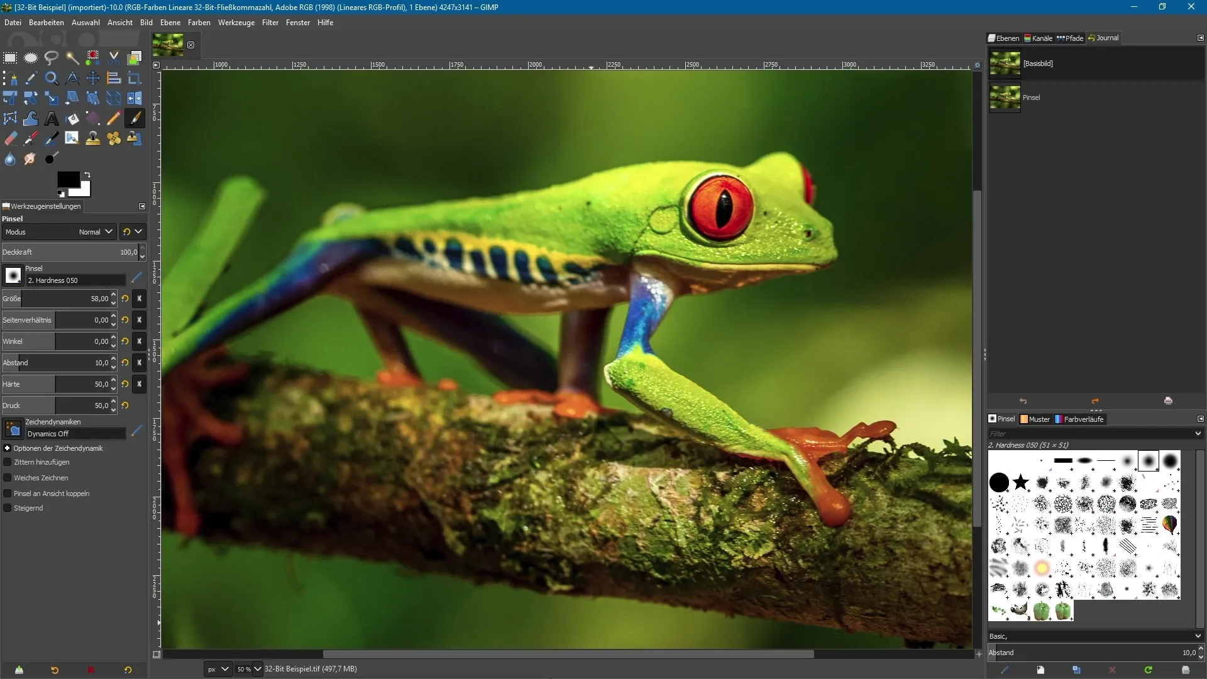Enable Zittern hinzufügen checkbox
The image size is (1207, 679).
point(8,462)
